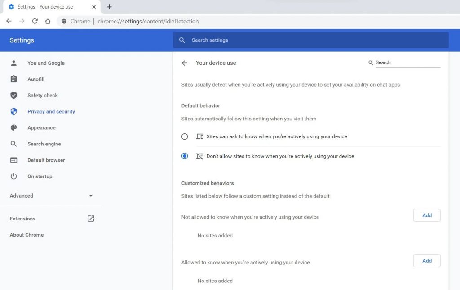460x290 pixels.
Task: Go back using the arrow beside Your device use
Action: pyautogui.click(x=184, y=63)
